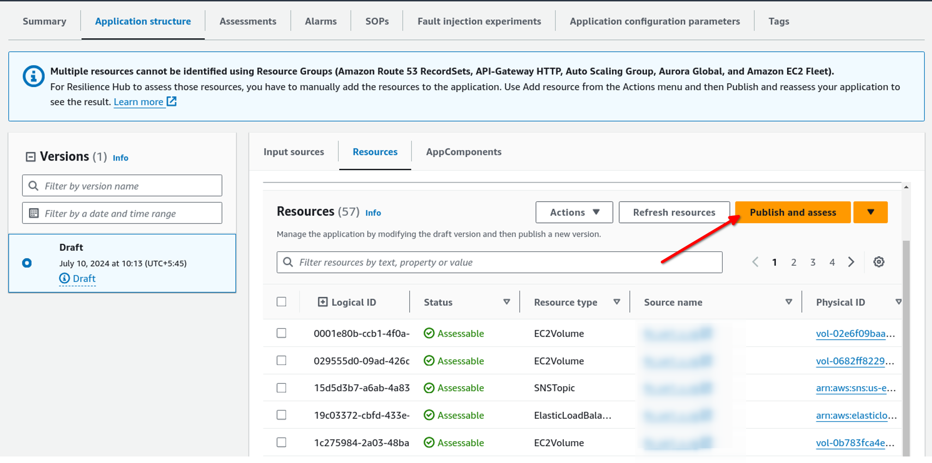Check the select-all resources checkbox
The width and height of the screenshot is (932, 463).
pos(281,302)
